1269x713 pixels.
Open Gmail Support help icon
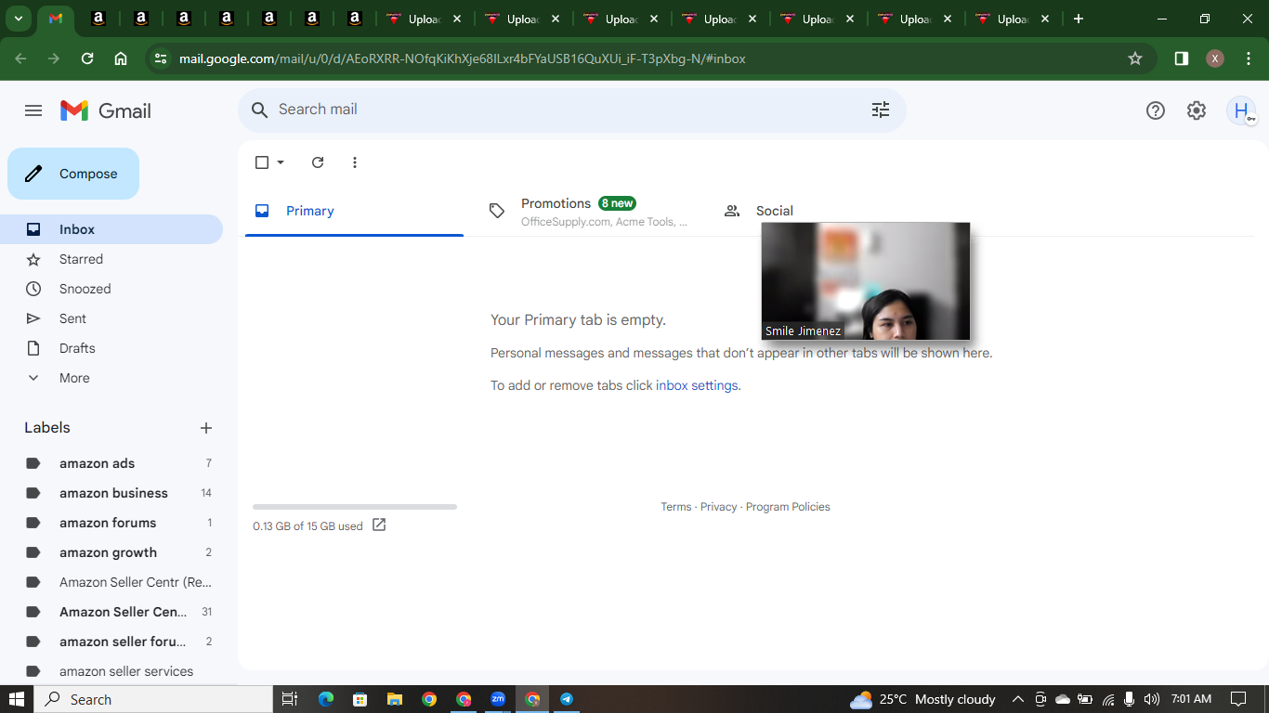coord(1156,110)
